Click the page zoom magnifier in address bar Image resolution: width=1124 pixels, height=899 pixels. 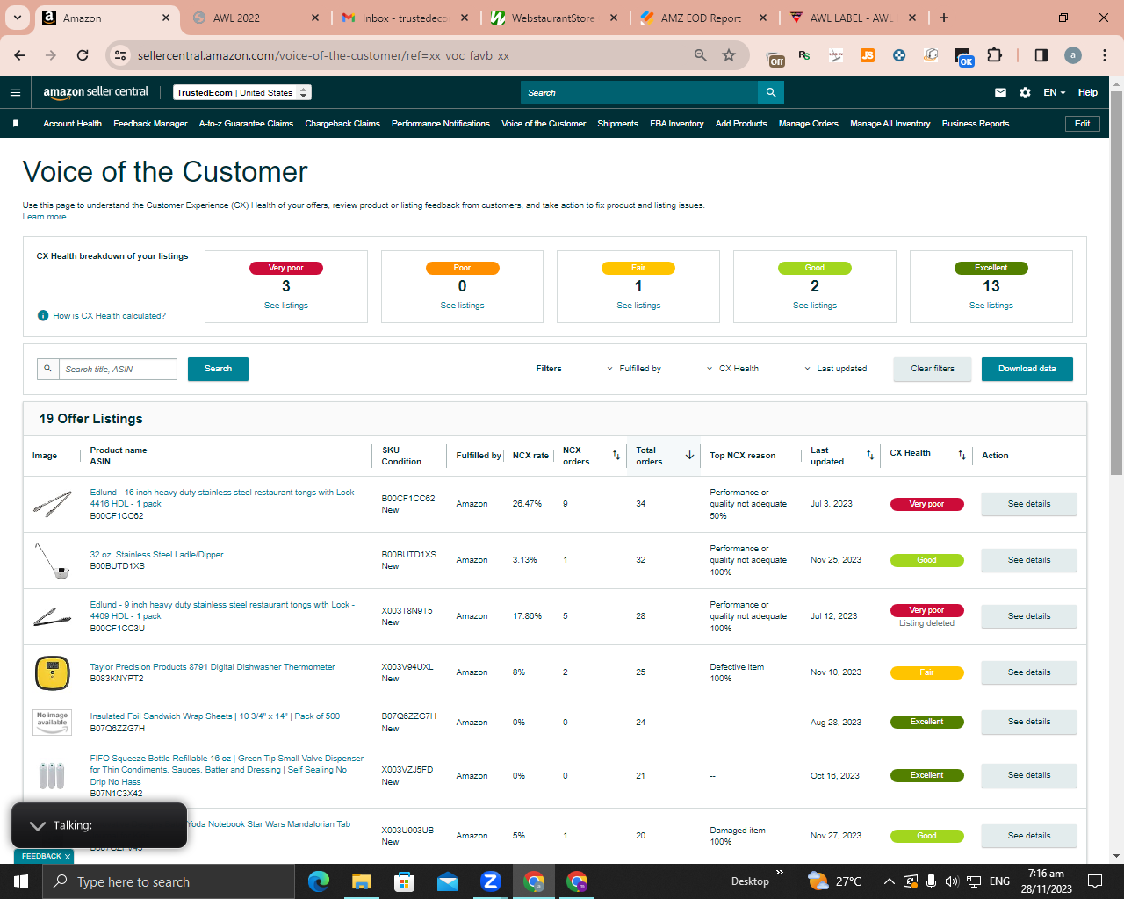(701, 55)
